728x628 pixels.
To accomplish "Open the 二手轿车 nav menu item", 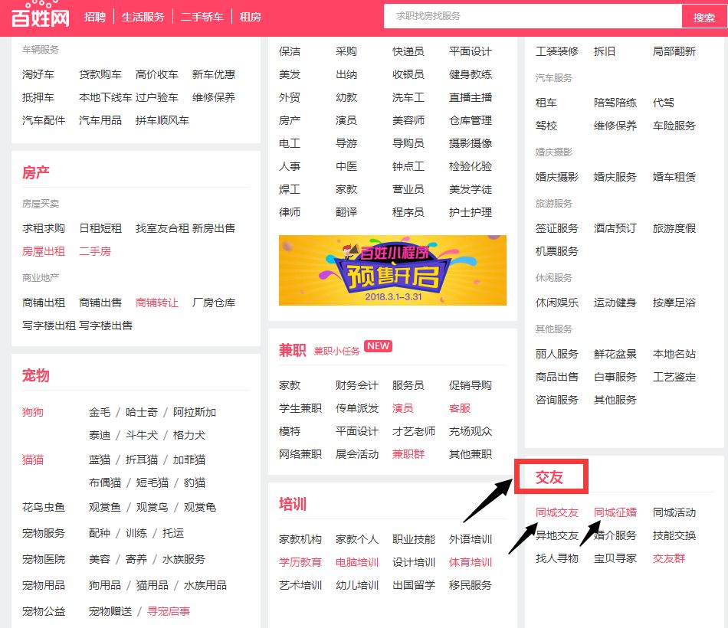I will click(202, 17).
